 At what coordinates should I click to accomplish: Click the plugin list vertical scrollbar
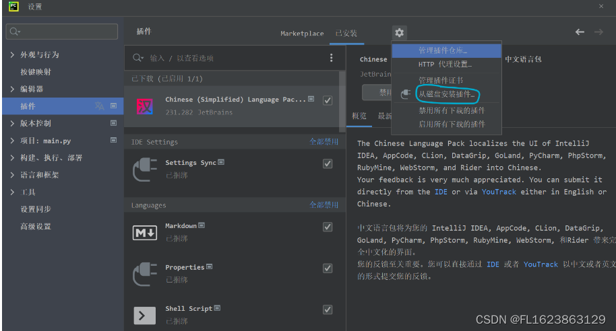tap(342, 101)
